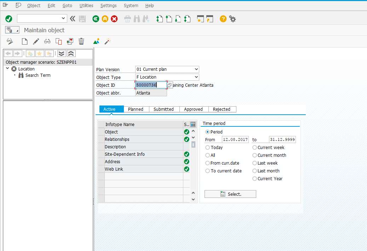Image resolution: width=367 pixels, height=251 pixels.
Task: Click the Find binoculars icon
Action: pos(137,19)
